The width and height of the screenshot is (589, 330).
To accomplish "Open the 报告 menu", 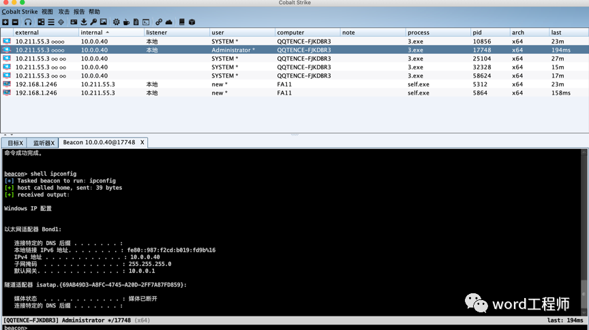I will click(79, 12).
